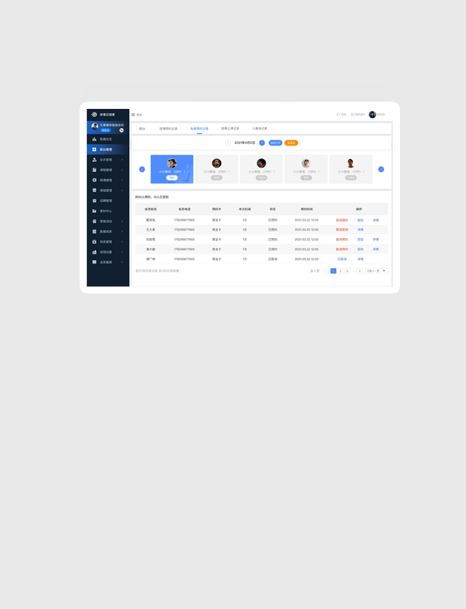Click the switch-venue icon under the gym name
This screenshot has height=609, width=466.
[122, 130]
